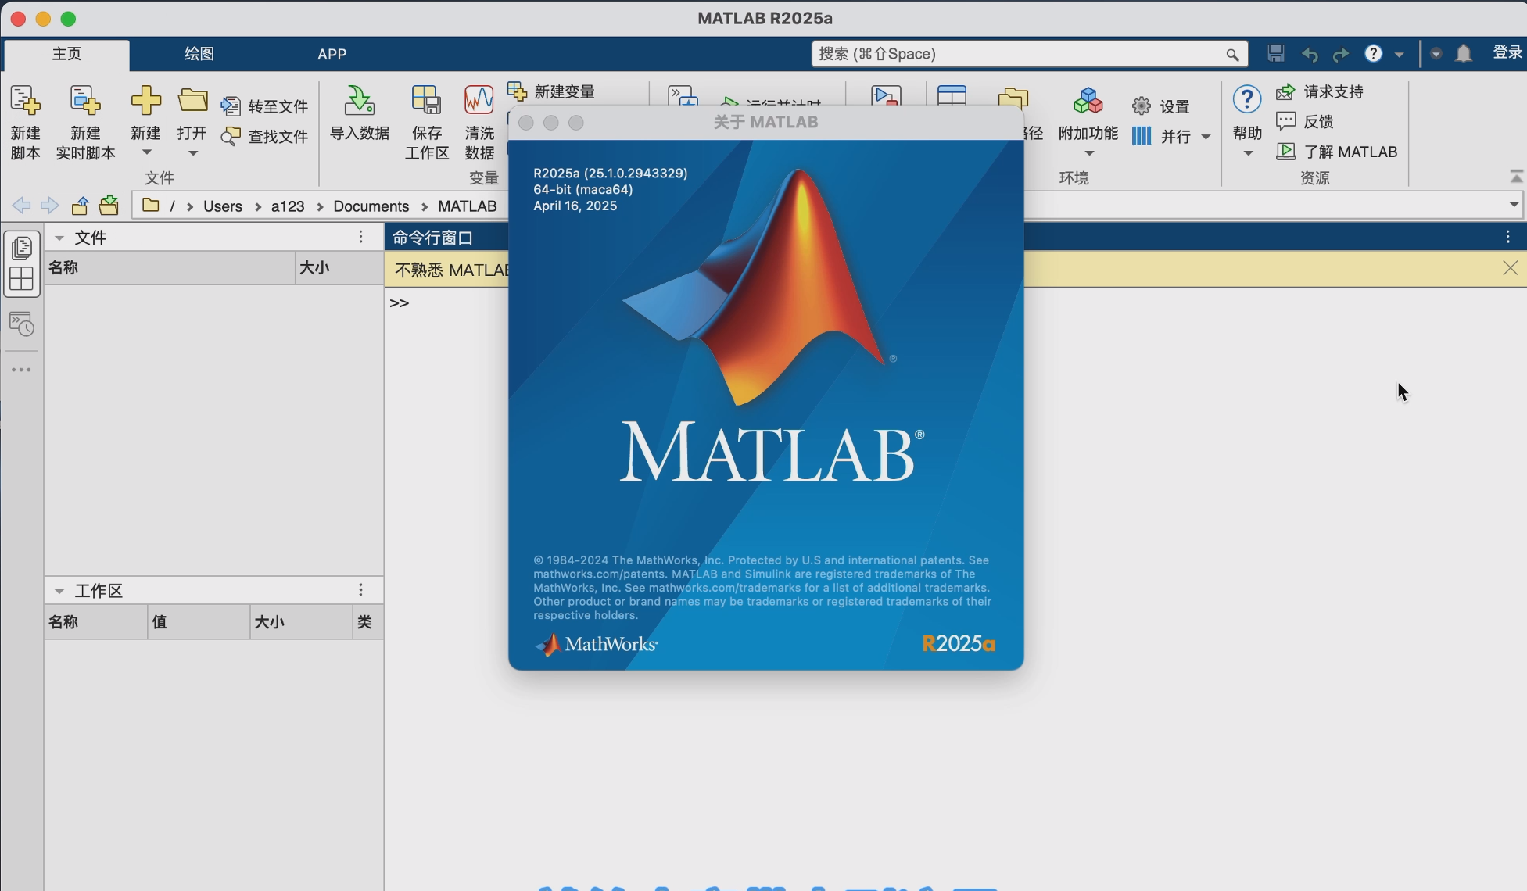Dismiss the yellow getting-started banner

[1510, 269]
